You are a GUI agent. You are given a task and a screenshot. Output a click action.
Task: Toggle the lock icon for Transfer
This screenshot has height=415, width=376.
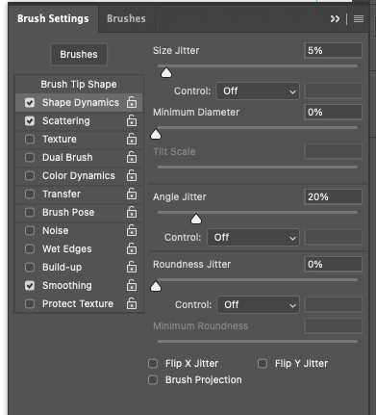[132, 194]
